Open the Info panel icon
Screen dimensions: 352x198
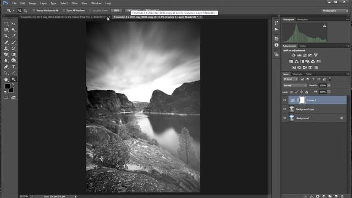[x=276, y=45]
